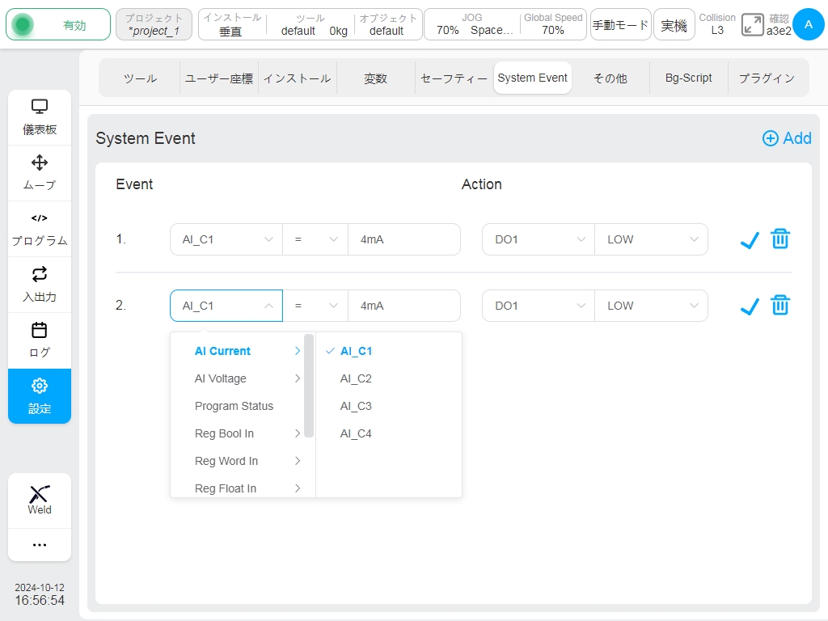828x621 pixels.
Task: Select AI_C3 in the submenu
Action: 389,406
